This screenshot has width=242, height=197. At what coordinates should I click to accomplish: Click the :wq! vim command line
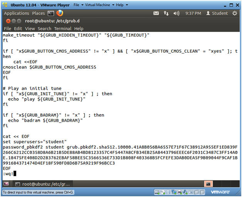[x=10, y=174]
